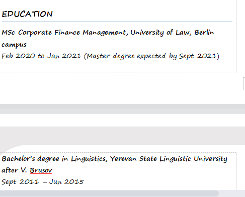
Task: Click the EDUCATION section heading
Action: [27, 14]
